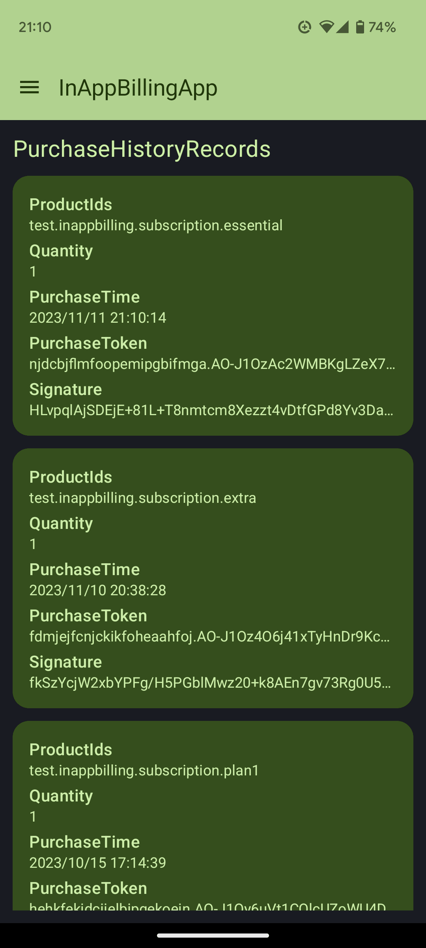Tap the Wi-Fi signal icon
426x948 pixels.
(x=327, y=27)
